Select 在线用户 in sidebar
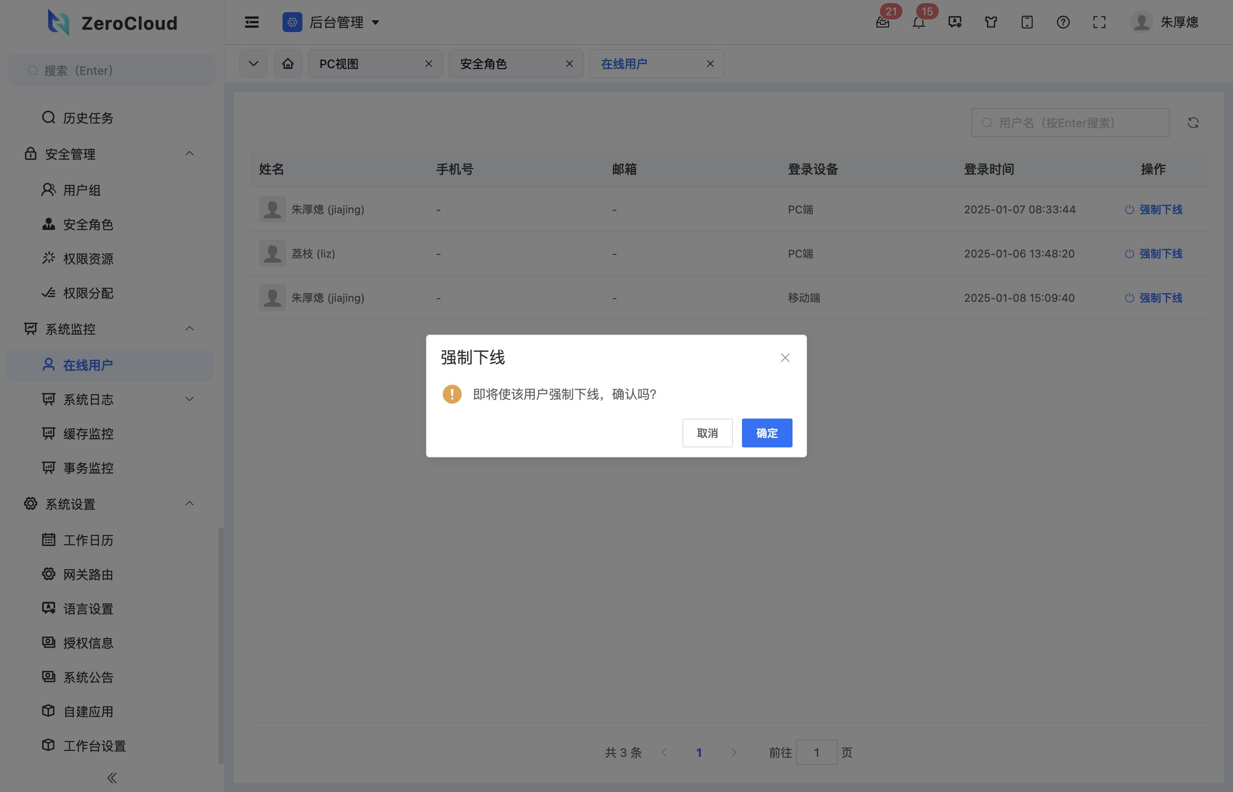Screen dimensions: 1233x792 tap(109, 365)
